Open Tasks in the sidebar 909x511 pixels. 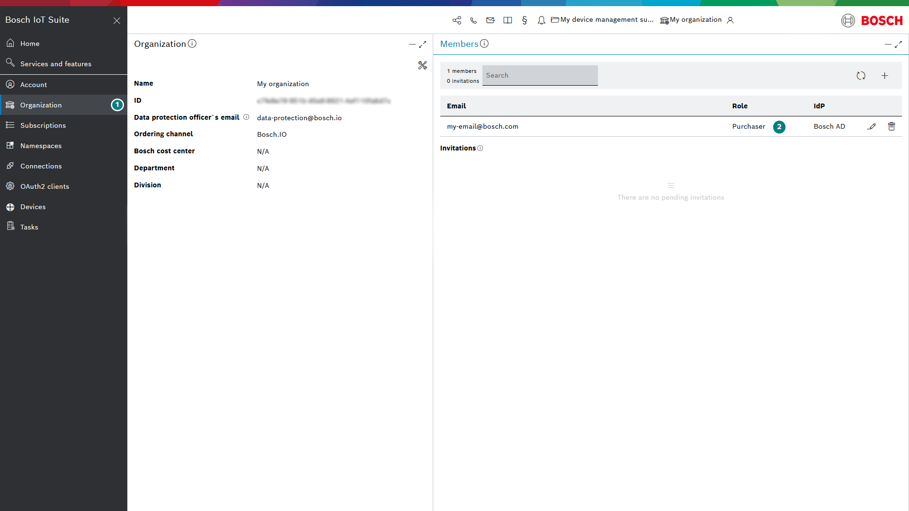(63, 227)
